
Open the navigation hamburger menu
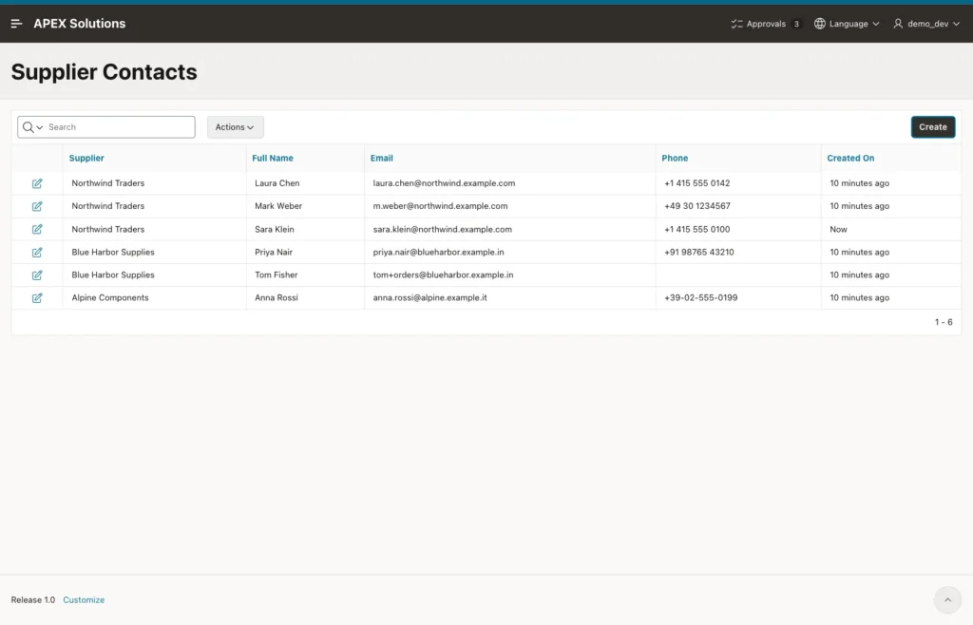click(17, 24)
